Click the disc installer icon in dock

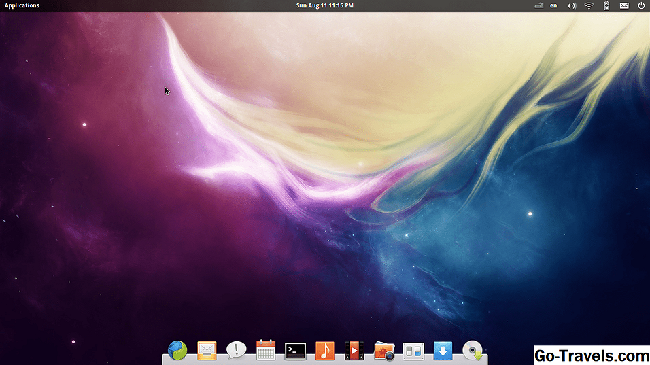point(473,350)
